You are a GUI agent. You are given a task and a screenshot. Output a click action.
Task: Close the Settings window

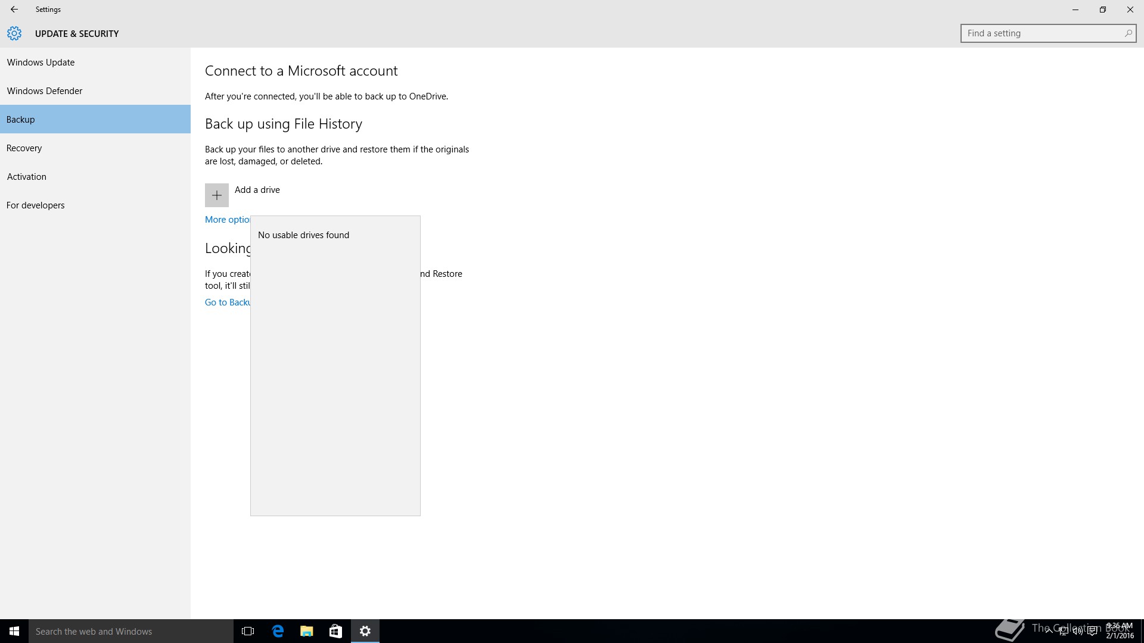(1130, 10)
